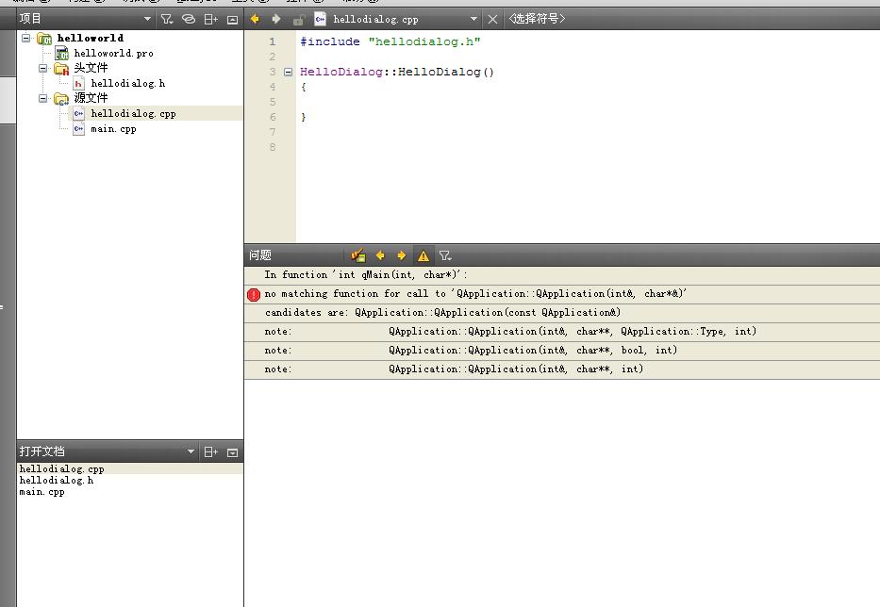Select hellodialog.h in project tree
Image resolution: width=880 pixels, height=607 pixels.
point(128,84)
